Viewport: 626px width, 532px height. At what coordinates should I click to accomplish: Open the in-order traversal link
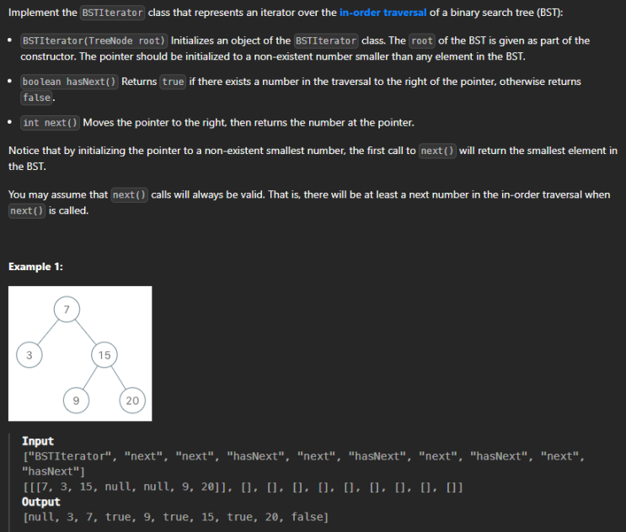[383, 13]
